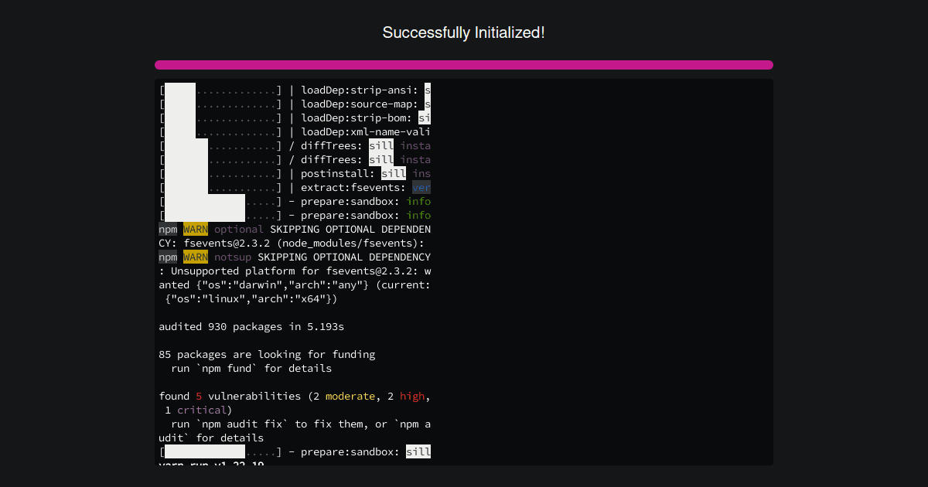
Task: Click the blue ver marker on extract:fsevents line
Action: pos(423,187)
